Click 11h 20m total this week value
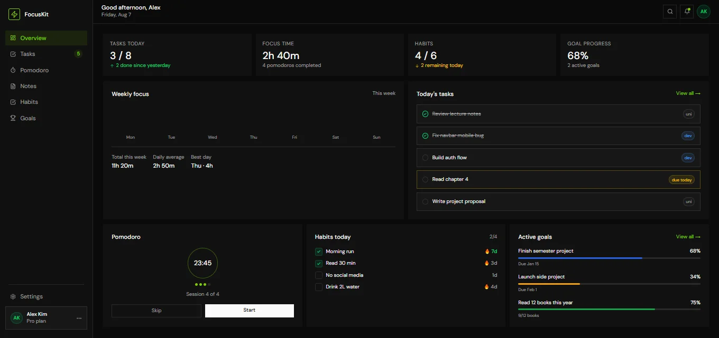719x338 pixels. coord(123,166)
